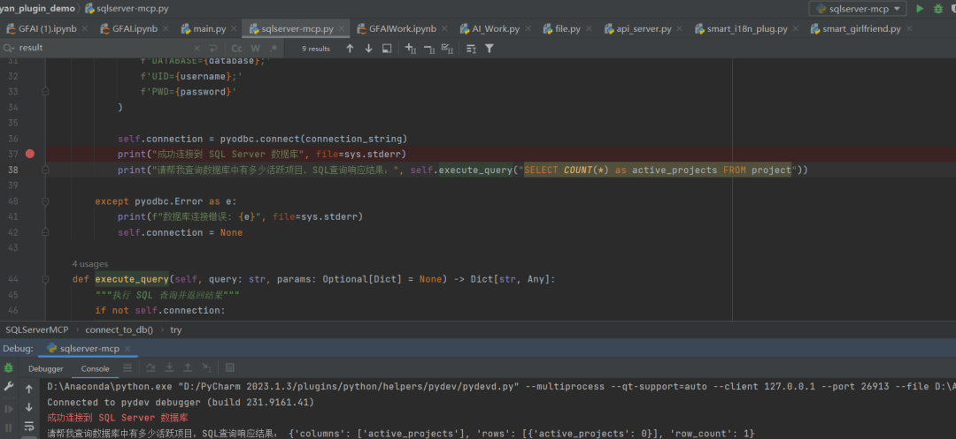Open debugger settings with the wrench icon
956x439 pixels.
coord(9,388)
